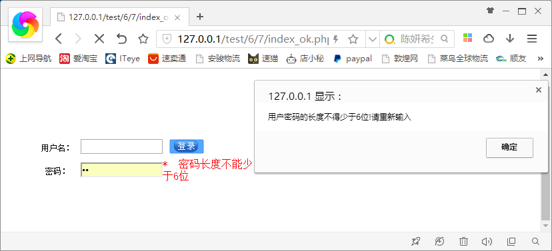This screenshot has width=552, height=251.
Task: Select the 127.0.0.1/test/6/7 tab
Action: click(120, 17)
